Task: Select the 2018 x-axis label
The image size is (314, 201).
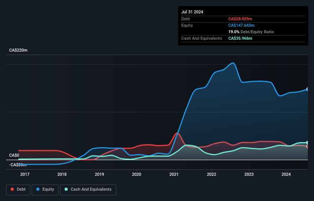Action: coord(62,174)
